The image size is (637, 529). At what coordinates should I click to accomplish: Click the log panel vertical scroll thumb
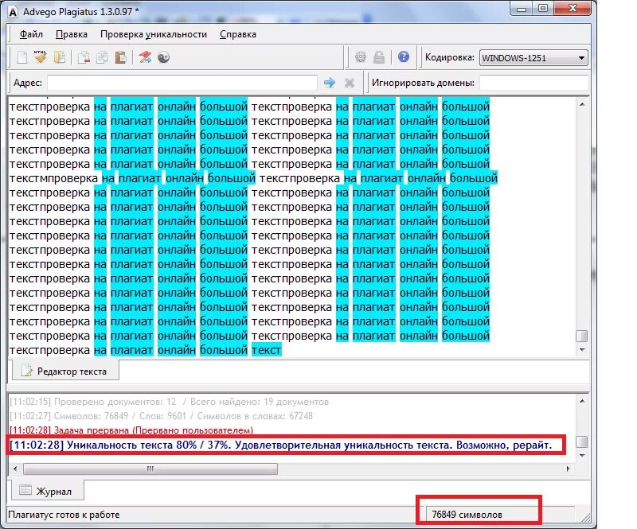(x=582, y=441)
